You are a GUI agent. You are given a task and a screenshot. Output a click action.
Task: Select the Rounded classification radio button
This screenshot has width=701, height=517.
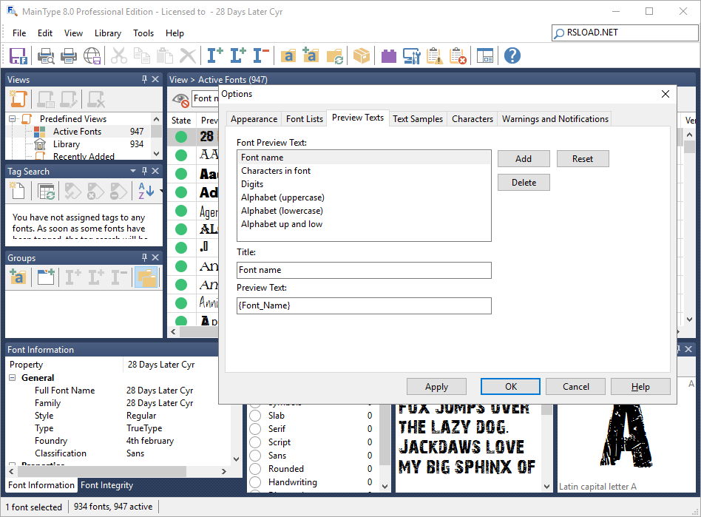click(x=255, y=469)
